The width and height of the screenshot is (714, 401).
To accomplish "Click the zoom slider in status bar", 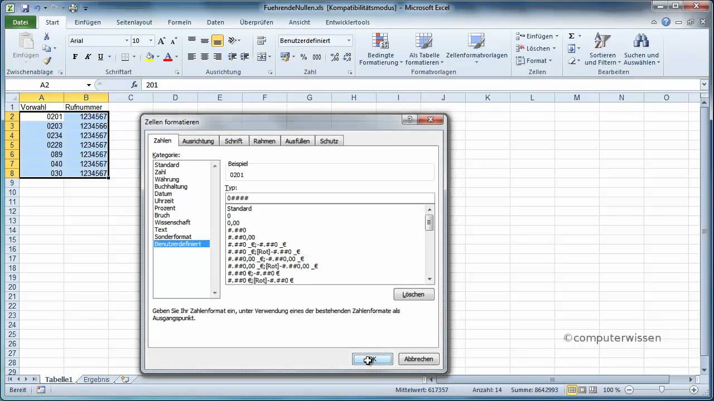I will click(x=662, y=390).
